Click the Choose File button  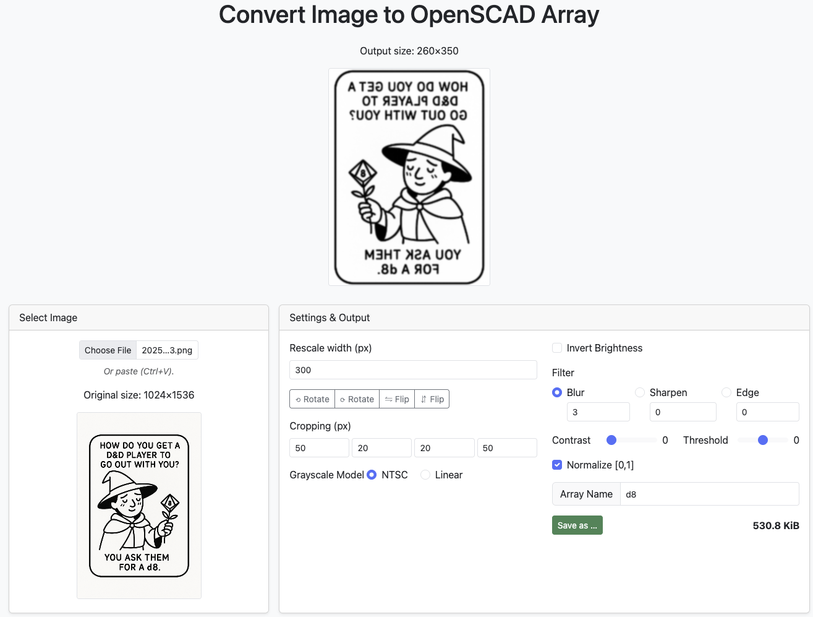coord(108,350)
